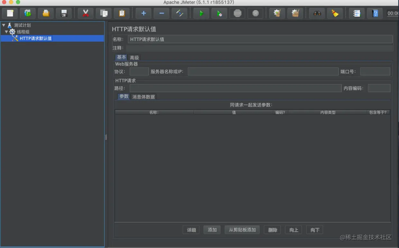Click the Paste clipboard icon
Screen dimensions: 399x248
(122, 13)
